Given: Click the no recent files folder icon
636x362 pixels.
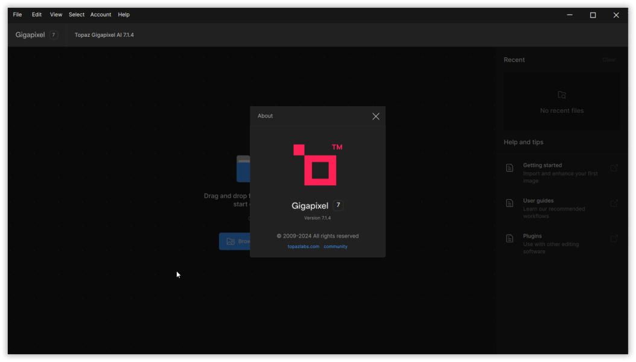Looking at the screenshot, I should point(562,95).
